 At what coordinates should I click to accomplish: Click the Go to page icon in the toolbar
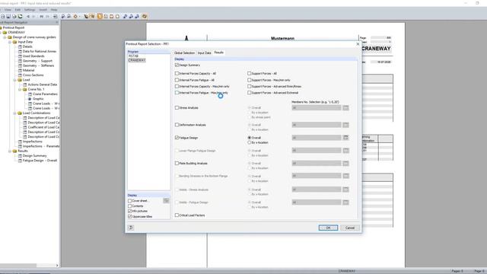[56, 16]
